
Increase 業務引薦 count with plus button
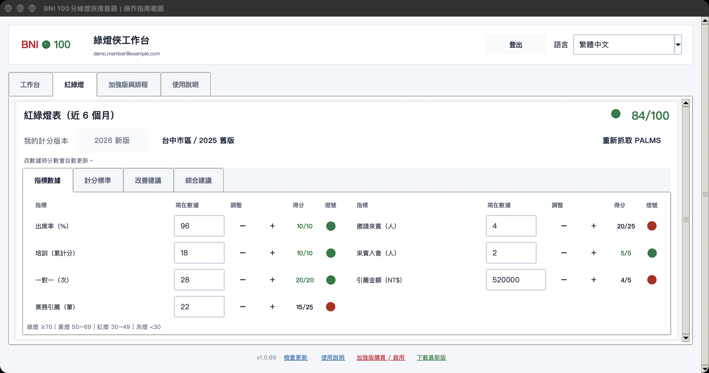pos(272,306)
